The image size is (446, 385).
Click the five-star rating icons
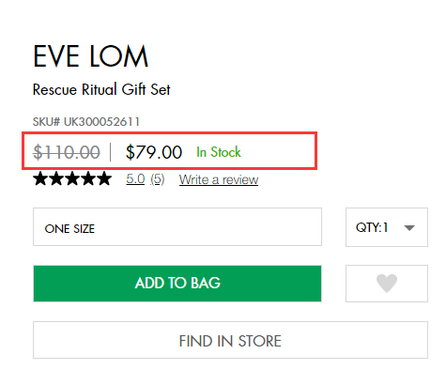[x=72, y=178]
